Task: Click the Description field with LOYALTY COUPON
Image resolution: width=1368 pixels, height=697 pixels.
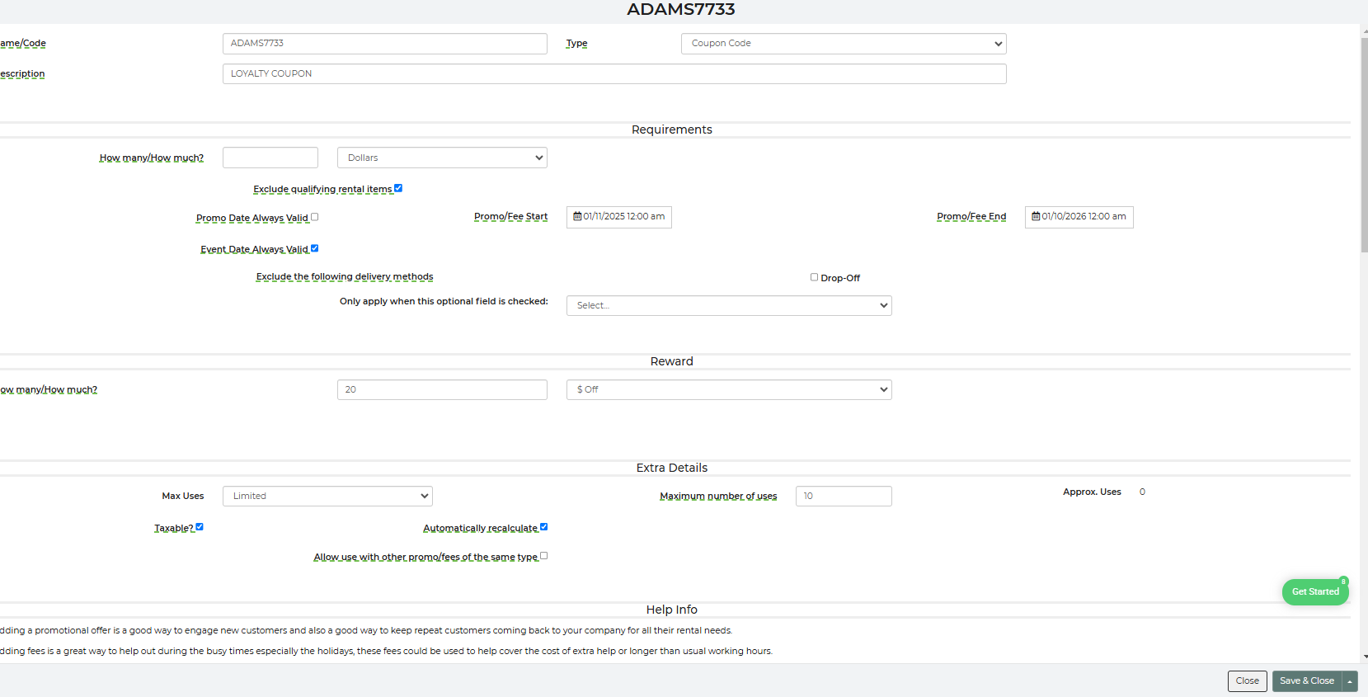Action: pos(614,74)
